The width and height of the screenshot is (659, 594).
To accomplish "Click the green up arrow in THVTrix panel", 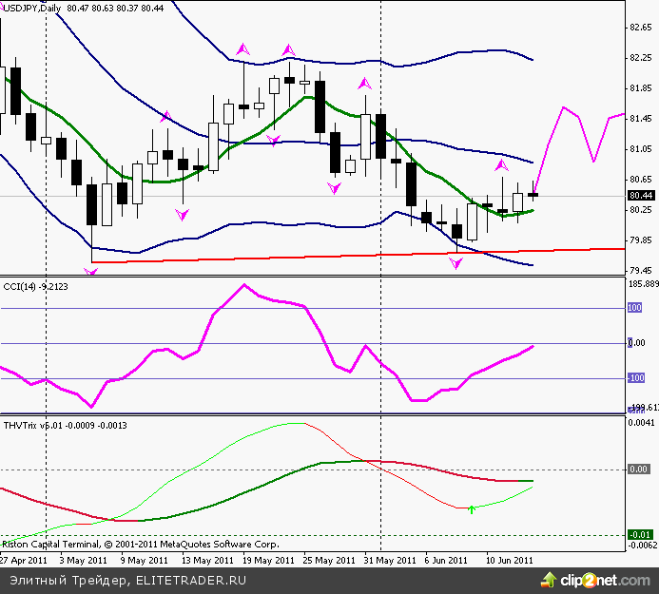I will (472, 510).
